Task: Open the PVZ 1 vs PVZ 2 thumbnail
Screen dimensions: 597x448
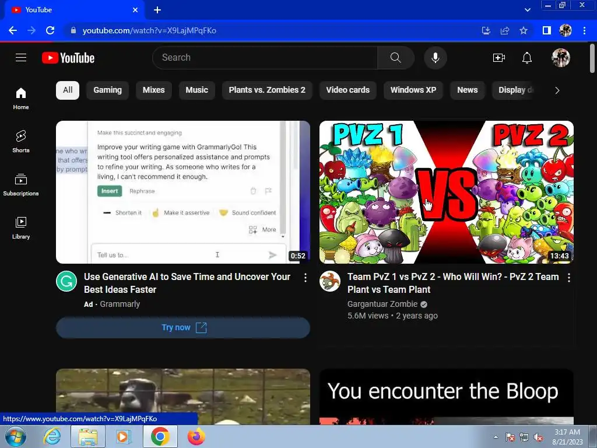Action: coord(447,192)
